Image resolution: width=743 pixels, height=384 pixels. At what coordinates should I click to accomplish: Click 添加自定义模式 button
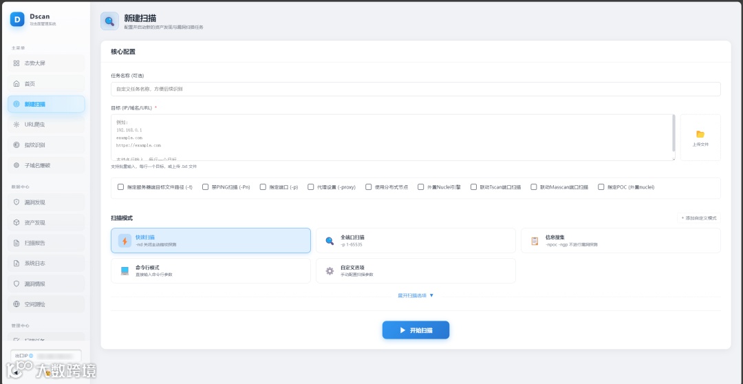(699, 218)
